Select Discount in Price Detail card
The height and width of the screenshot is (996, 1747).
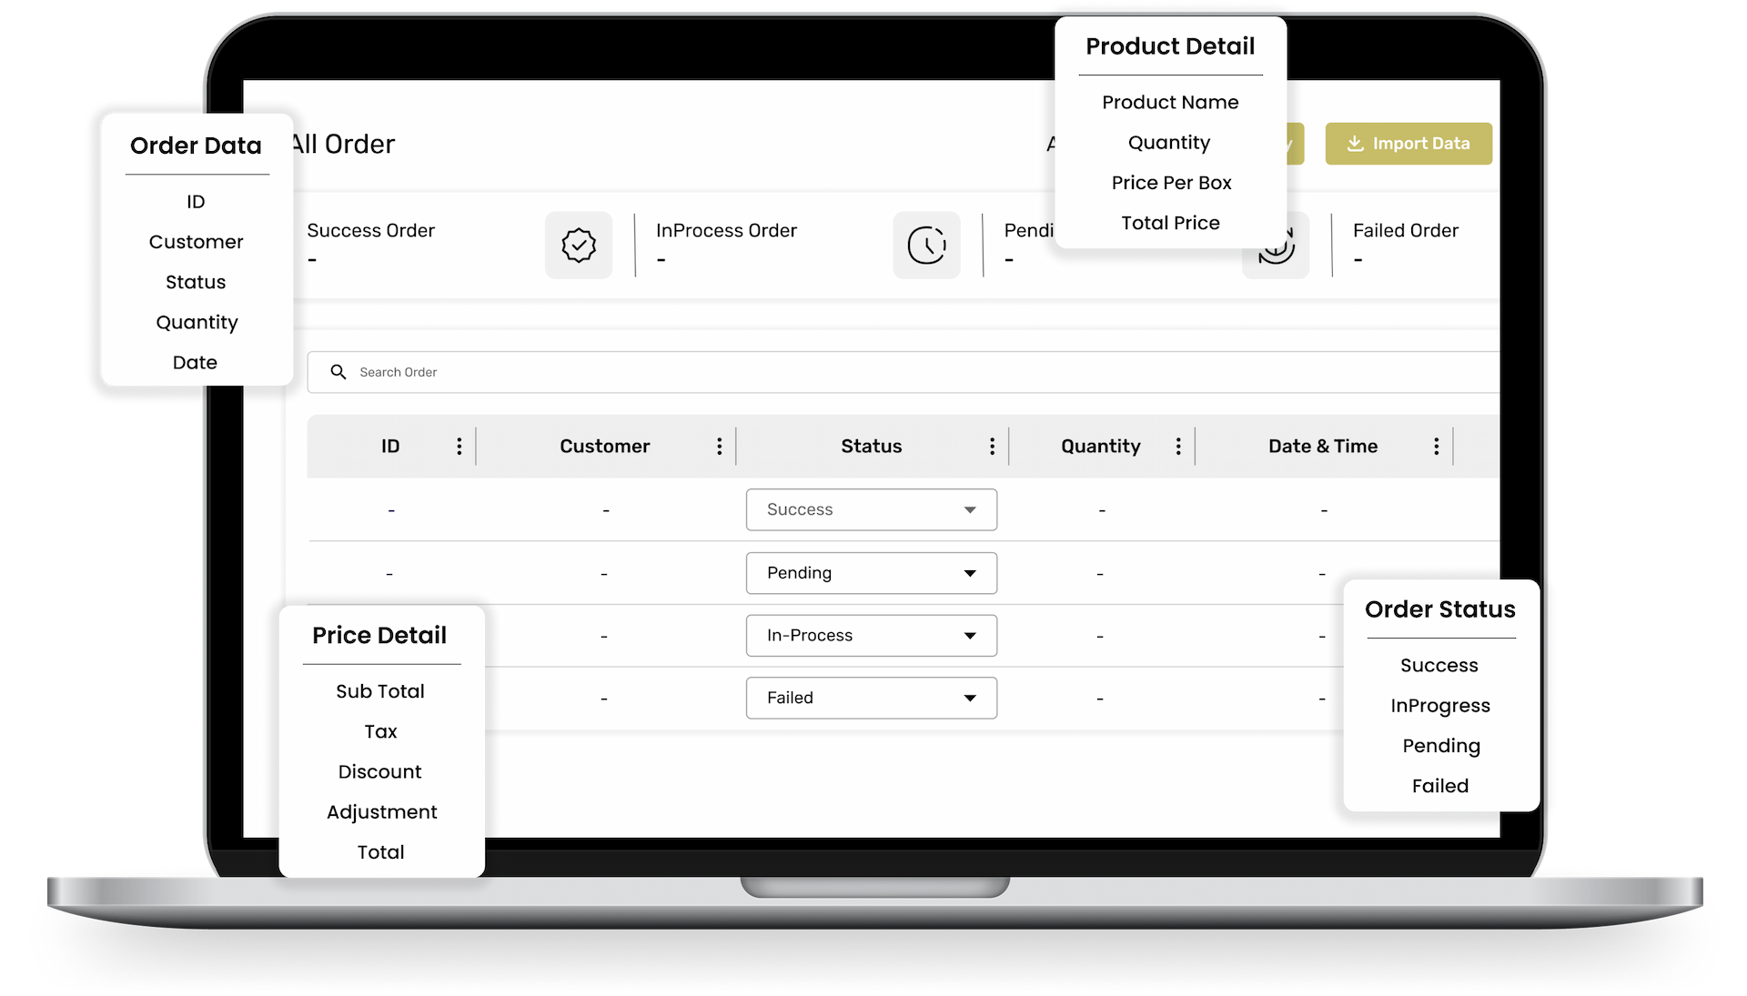379,772
